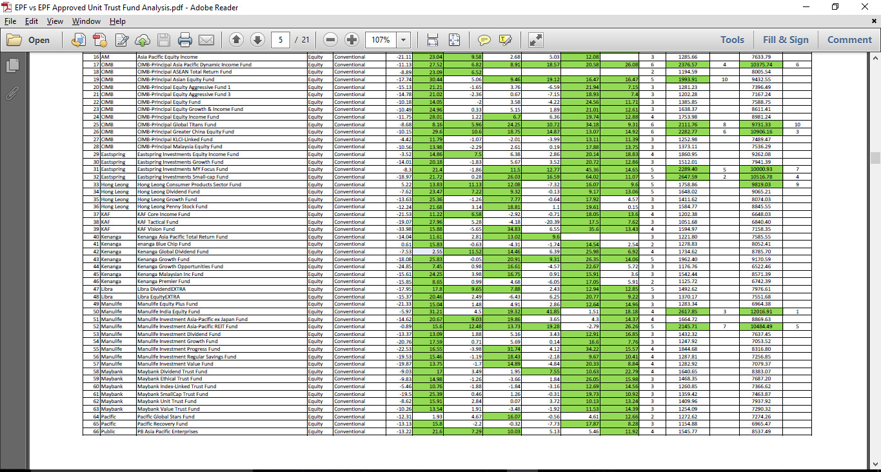
Task: Click the email envelope icon
Action: [206, 40]
